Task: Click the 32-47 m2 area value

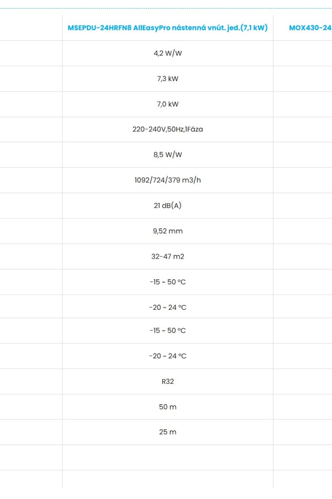Action: [168, 256]
